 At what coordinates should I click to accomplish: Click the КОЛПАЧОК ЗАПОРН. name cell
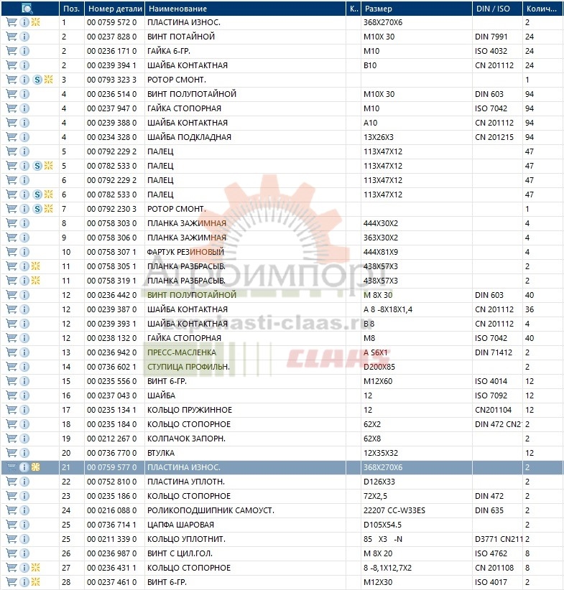pos(186,439)
